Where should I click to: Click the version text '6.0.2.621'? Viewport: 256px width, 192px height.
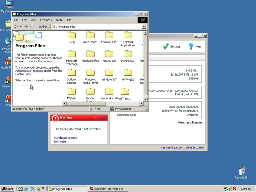coord(192,70)
